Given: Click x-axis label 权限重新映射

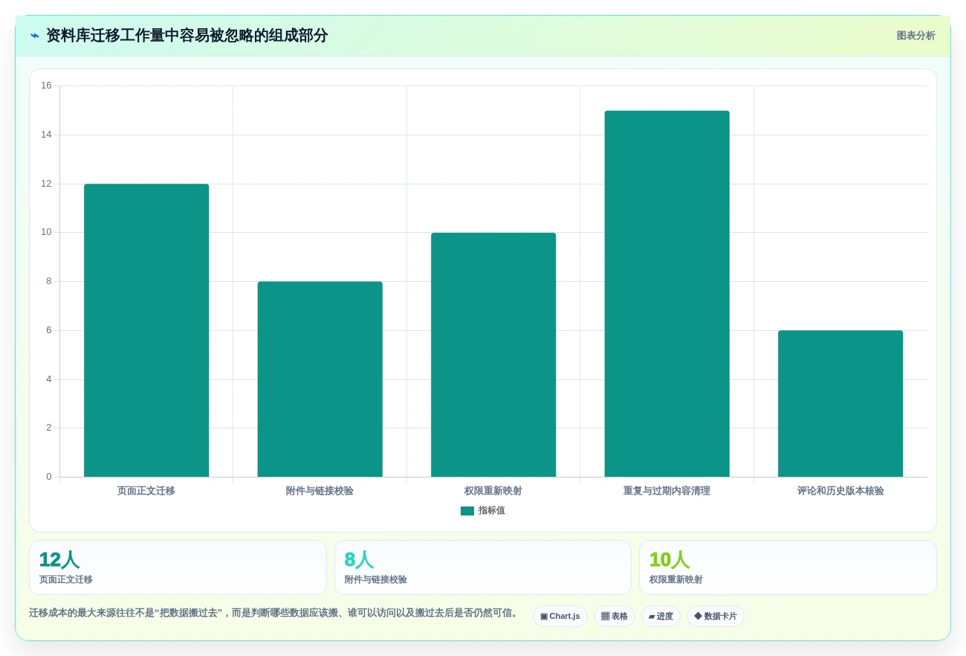Looking at the screenshot, I should [493, 491].
